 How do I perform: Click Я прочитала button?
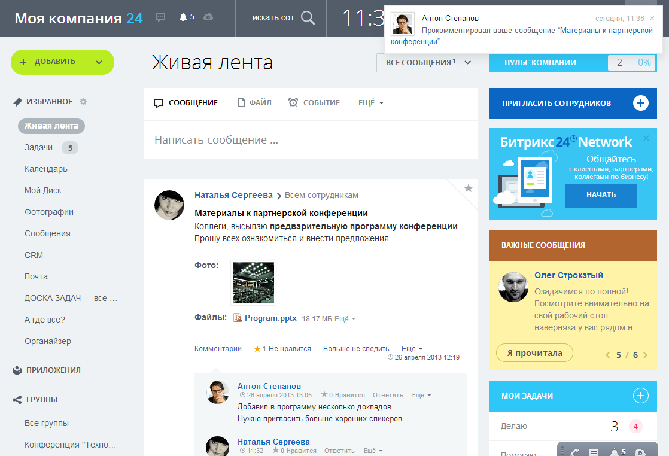[534, 353]
